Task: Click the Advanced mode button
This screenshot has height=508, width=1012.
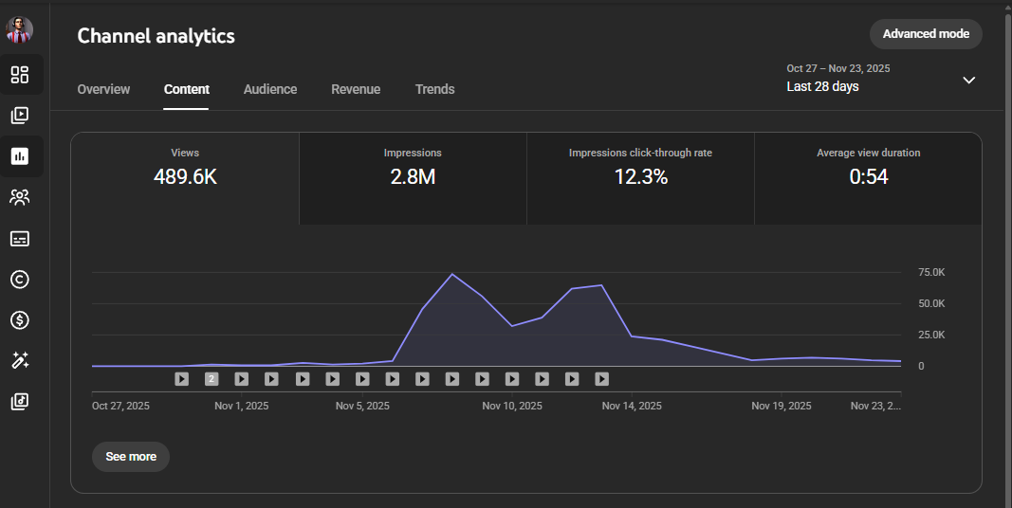Action: pyautogui.click(x=926, y=34)
